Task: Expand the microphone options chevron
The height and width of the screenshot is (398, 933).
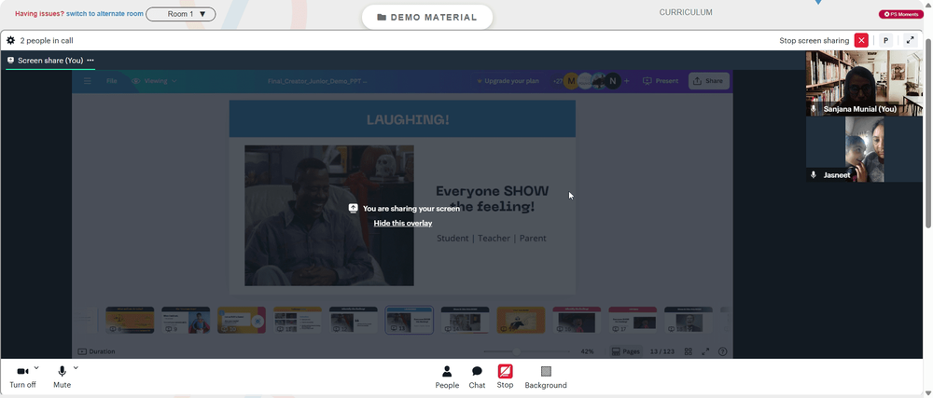Action: (x=76, y=368)
